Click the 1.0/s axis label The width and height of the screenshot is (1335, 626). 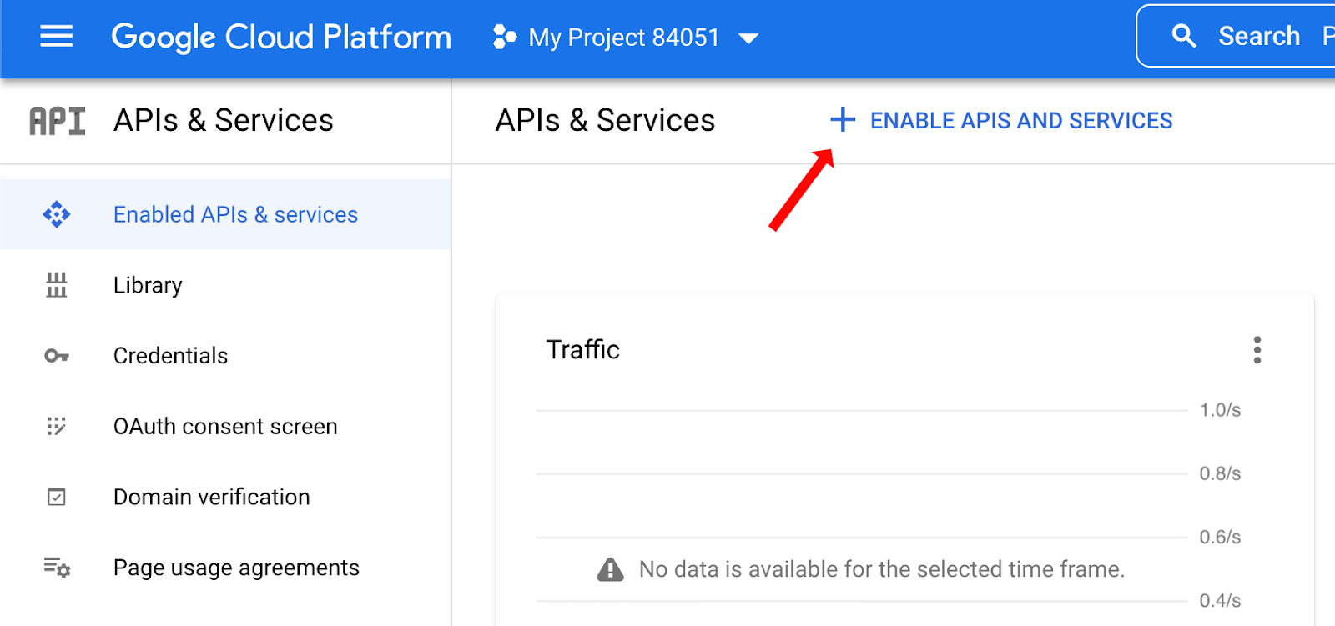coord(1220,410)
